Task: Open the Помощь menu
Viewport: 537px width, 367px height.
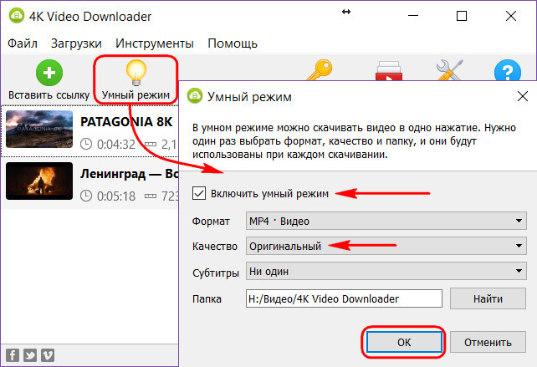Action: 233,43
